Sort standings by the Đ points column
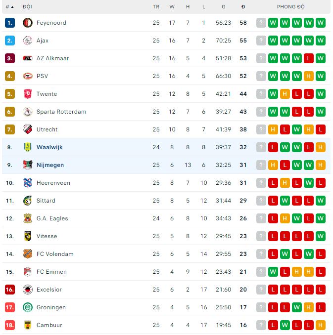Screen dimensions: 333x335 (243, 7)
